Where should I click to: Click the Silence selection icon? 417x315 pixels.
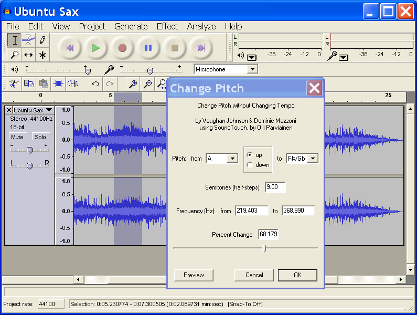pyautogui.click(x=73, y=84)
